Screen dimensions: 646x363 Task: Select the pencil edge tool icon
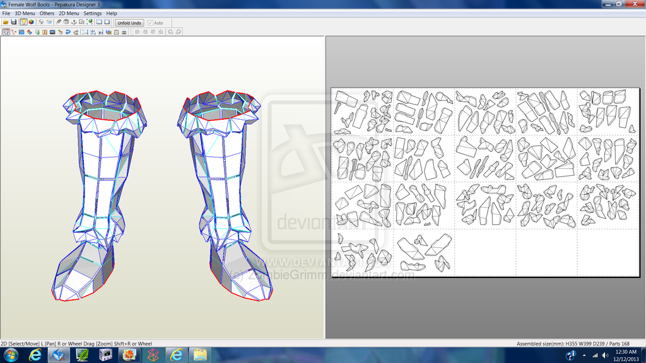(59, 22)
